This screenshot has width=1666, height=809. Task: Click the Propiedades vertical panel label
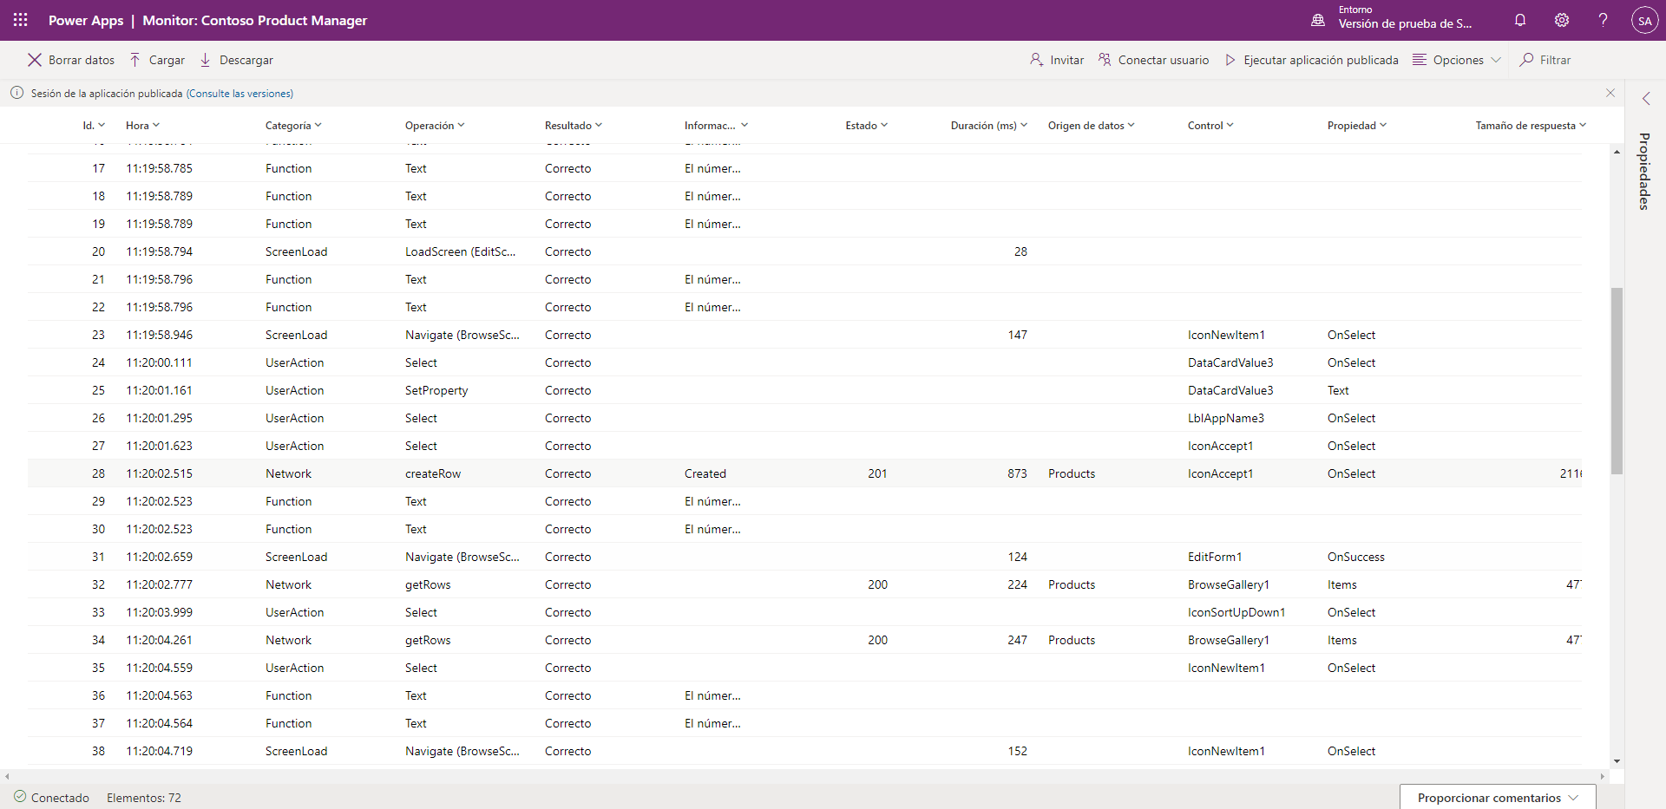[x=1644, y=171]
